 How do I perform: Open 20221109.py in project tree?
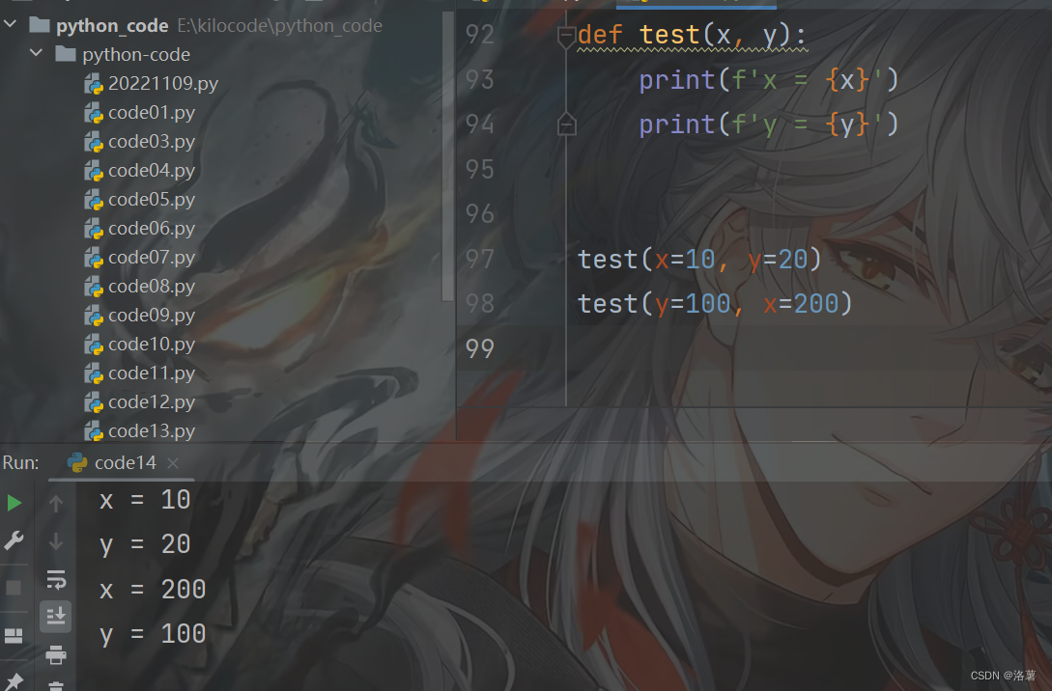[x=151, y=83]
